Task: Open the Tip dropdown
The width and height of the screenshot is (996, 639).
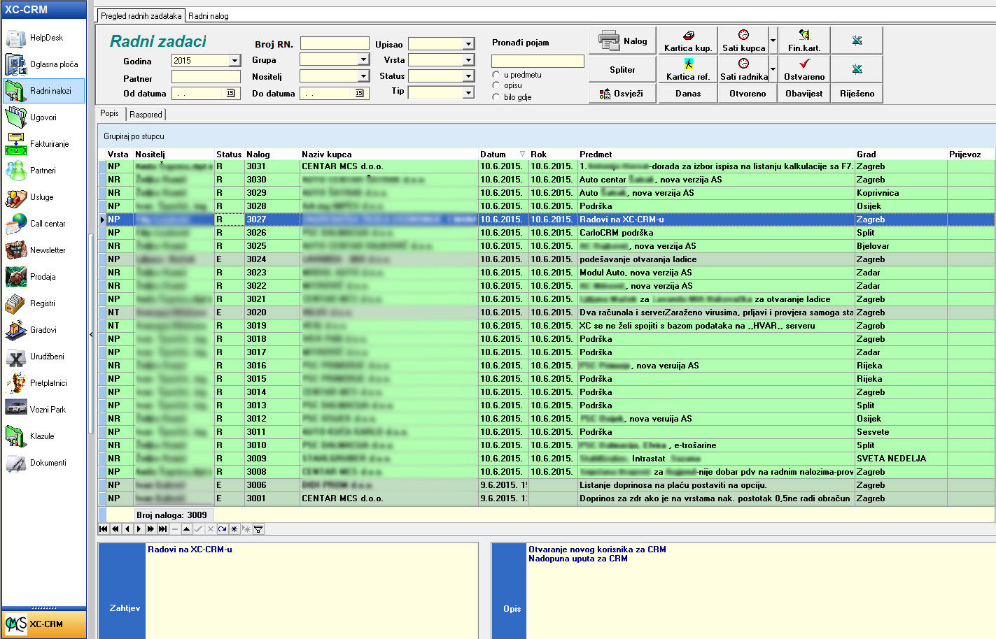Action: [x=469, y=92]
